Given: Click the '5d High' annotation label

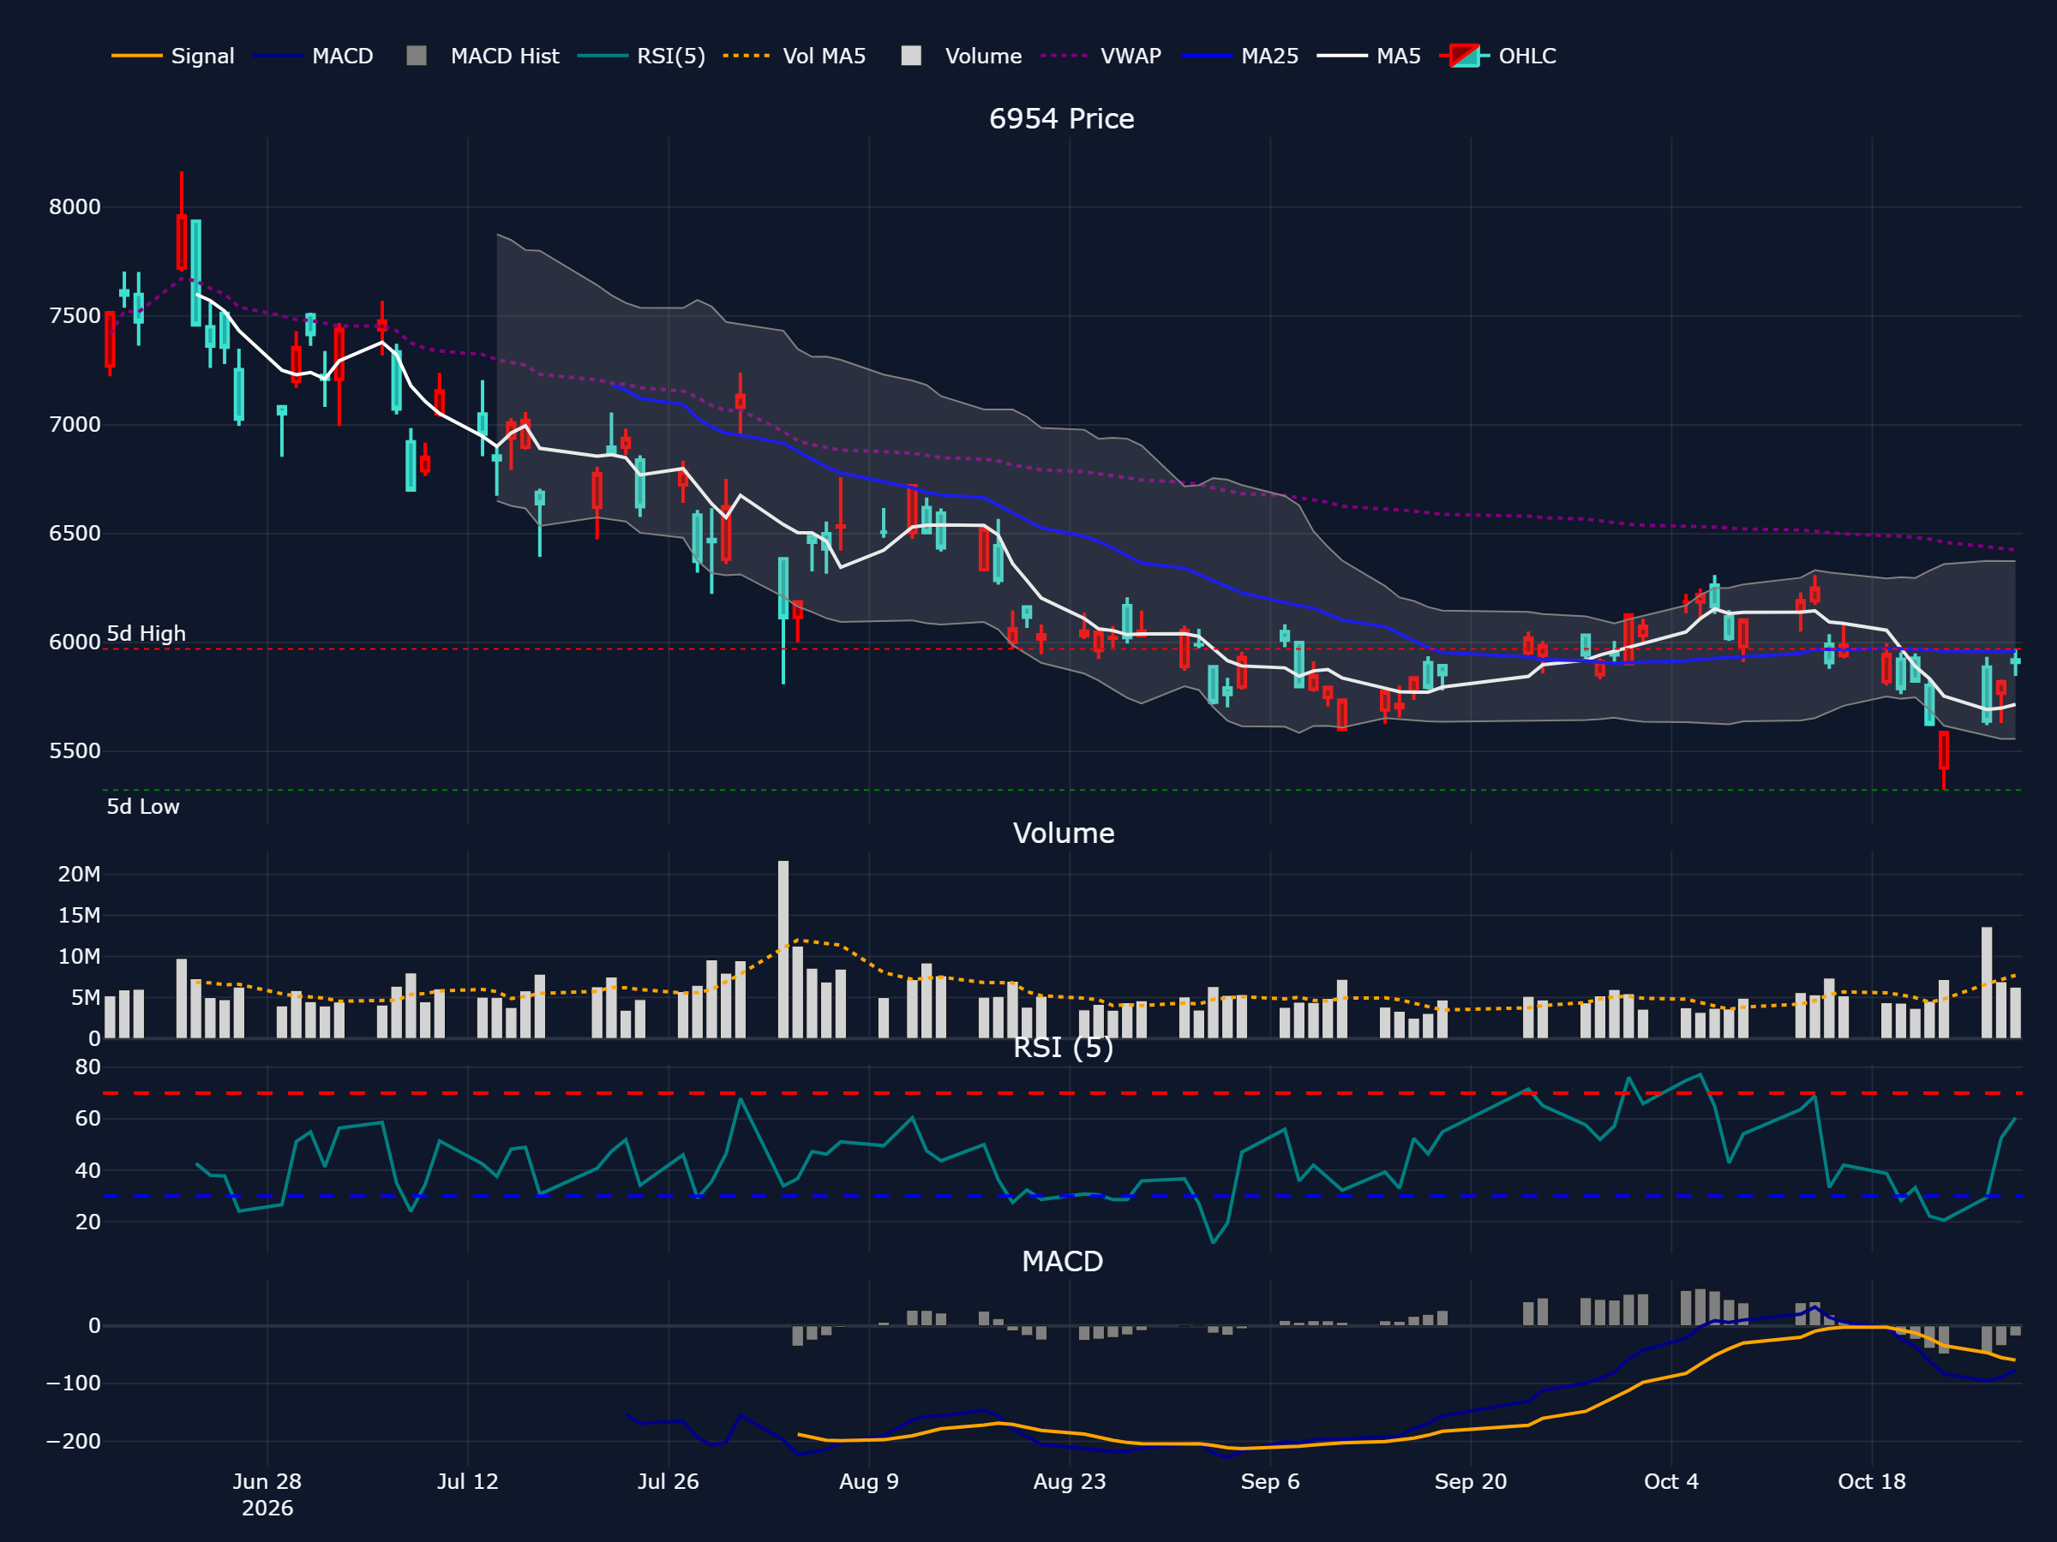Looking at the screenshot, I should click(146, 634).
